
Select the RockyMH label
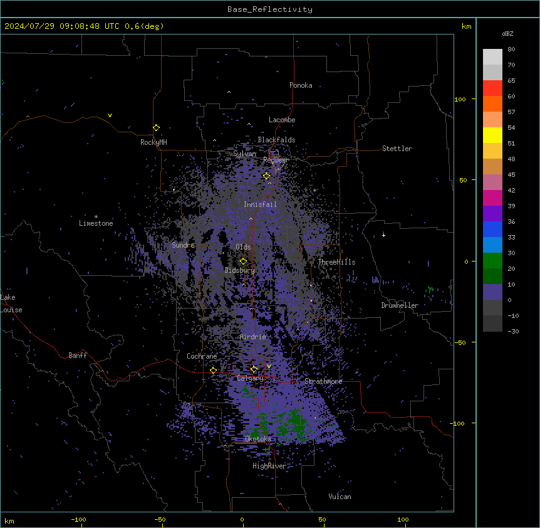(x=153, y=142)
